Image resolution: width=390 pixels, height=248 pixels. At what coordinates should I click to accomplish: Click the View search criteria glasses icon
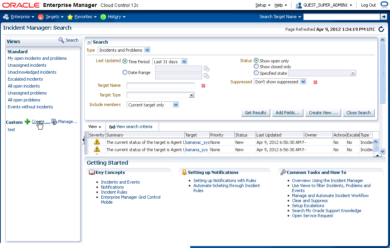(x=112, y=127)
